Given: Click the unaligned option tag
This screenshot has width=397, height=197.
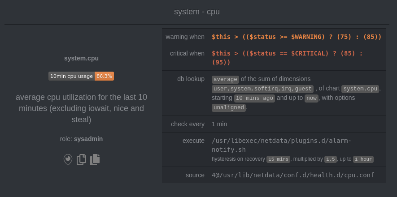Looking at the screenshot, I should point(229,108).
